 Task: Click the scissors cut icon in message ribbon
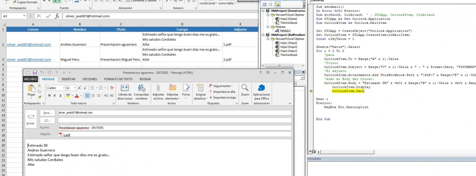tap(40, 86)
